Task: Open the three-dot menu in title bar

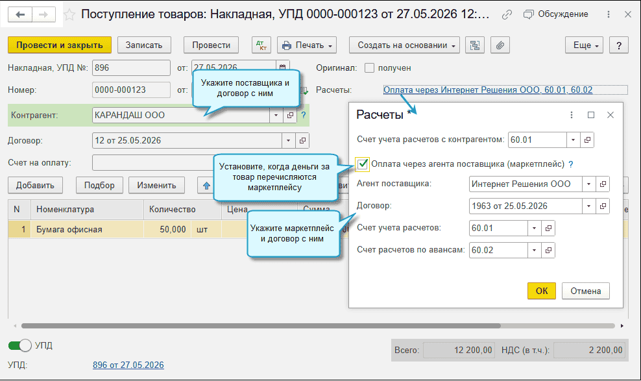Action: [609, 14]
